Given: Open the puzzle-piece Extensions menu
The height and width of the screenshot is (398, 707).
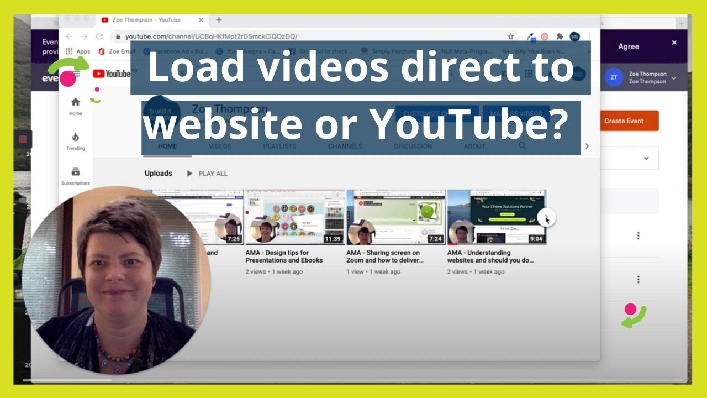Looking at the screenshot, I should 560,36.
